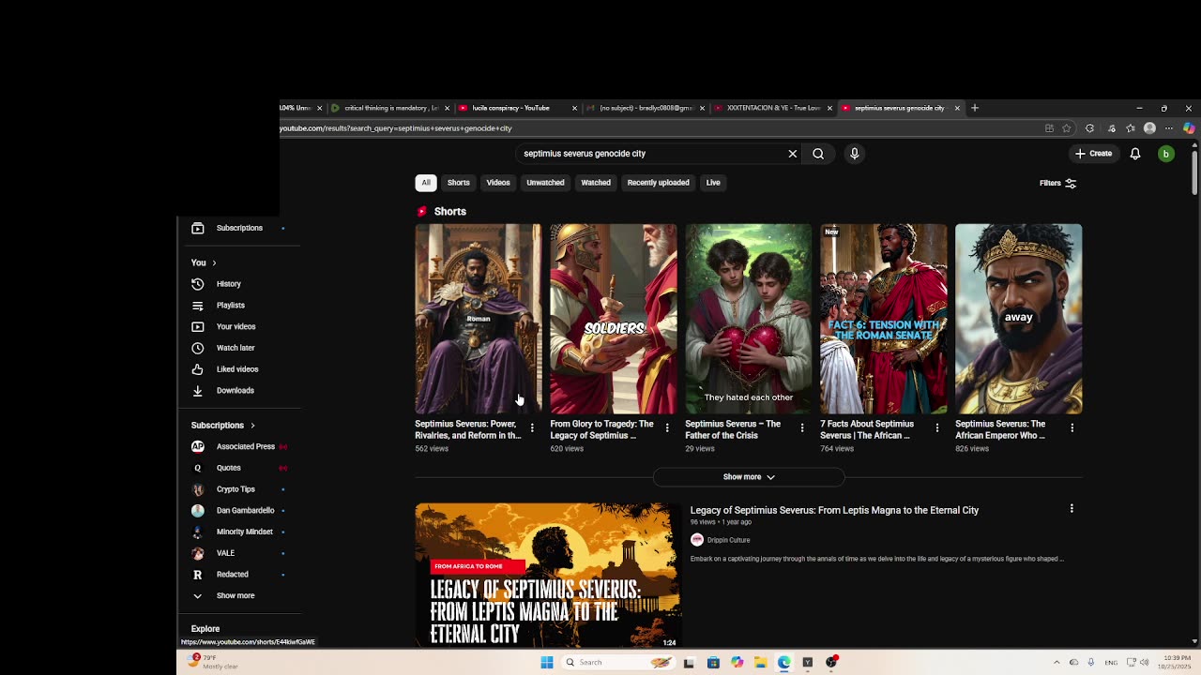Select the Live filter chip
This screenshot has height=675, width=1201.
713,183
